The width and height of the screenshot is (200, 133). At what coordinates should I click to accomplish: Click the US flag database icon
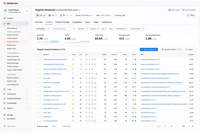click(37, 15)
